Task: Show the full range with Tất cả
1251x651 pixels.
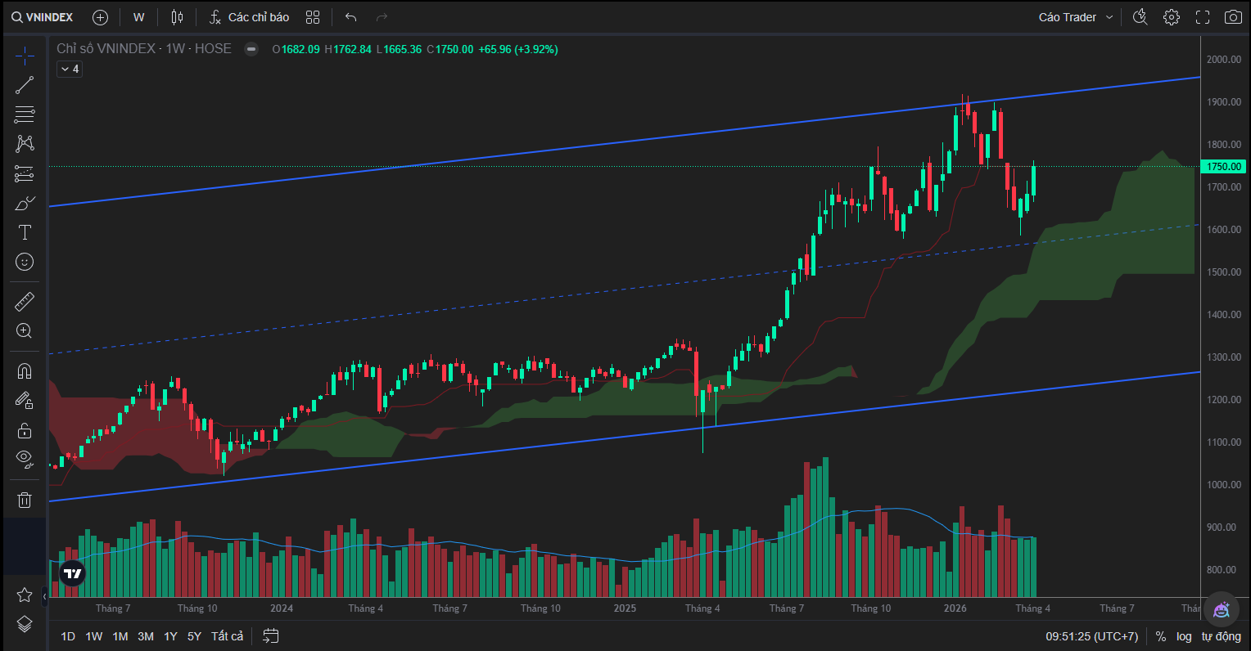Action: coord(228,636)
